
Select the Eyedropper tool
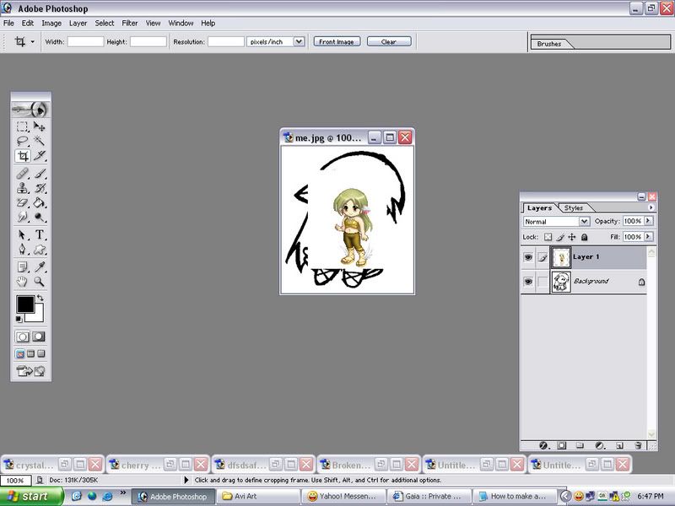tap(39, 266)
